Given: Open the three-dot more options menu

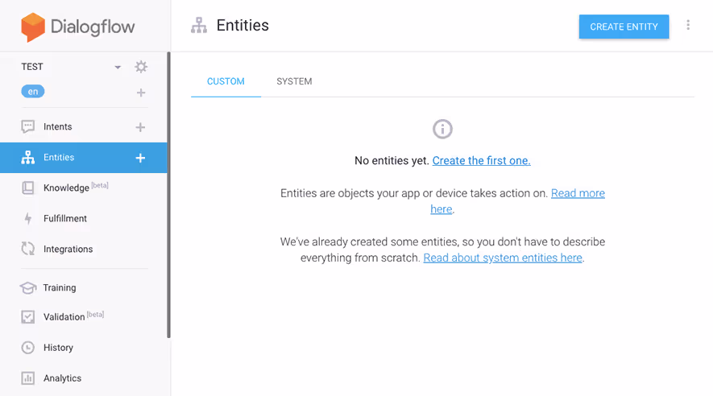Looking at the screenshot, I should tap(688, 25).
